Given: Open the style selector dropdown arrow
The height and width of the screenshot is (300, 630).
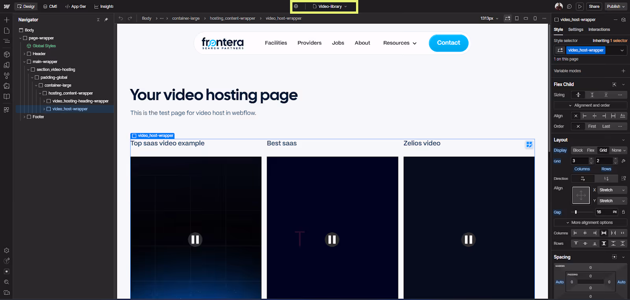Looking at the screenshot, I should [622, 50].
